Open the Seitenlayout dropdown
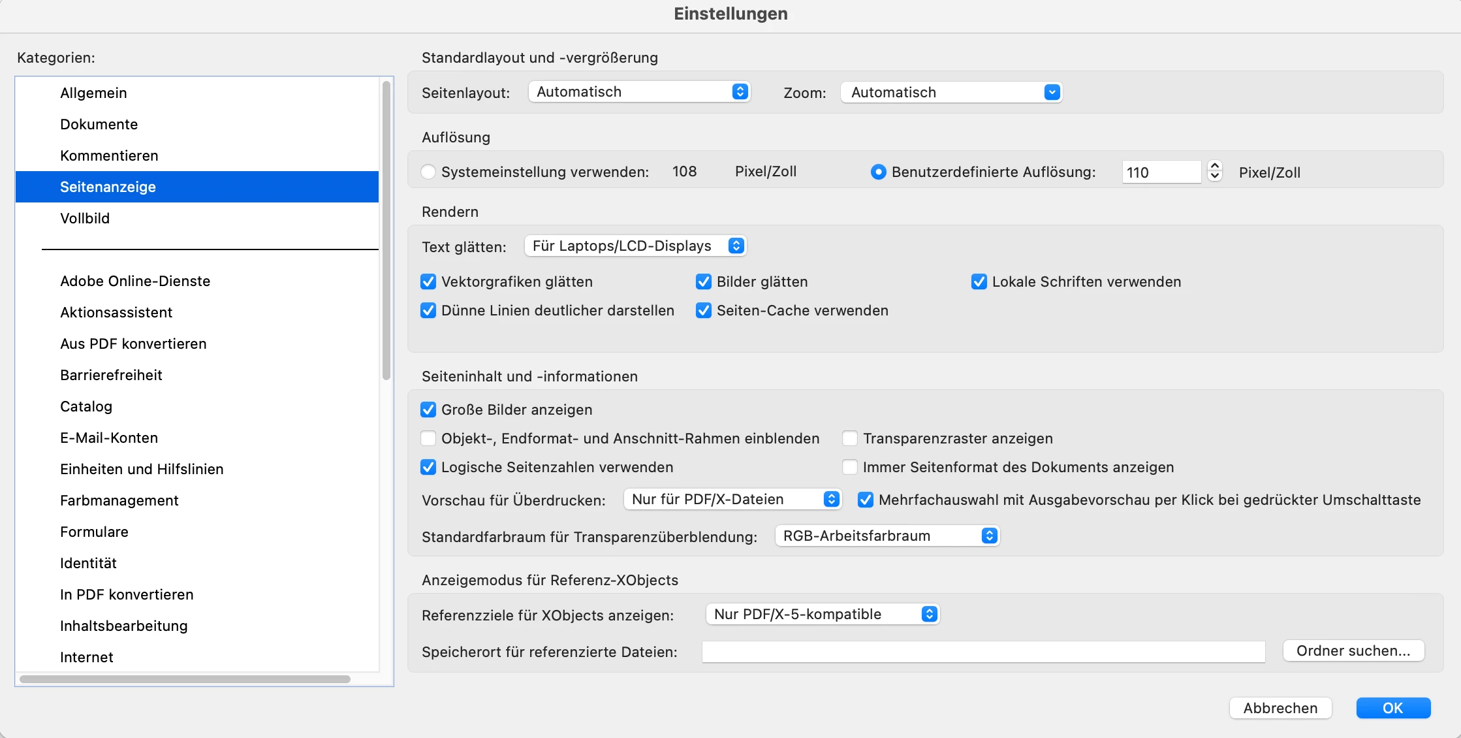This screenshot has height=738, width=1461. pyautogui.click(x=638, y=92)
